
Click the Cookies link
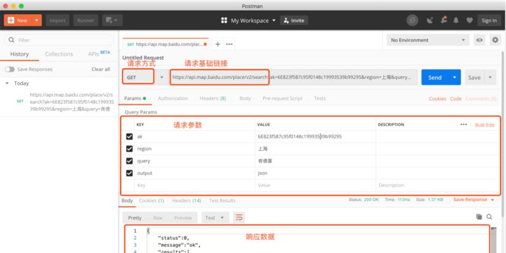point(438,99)
